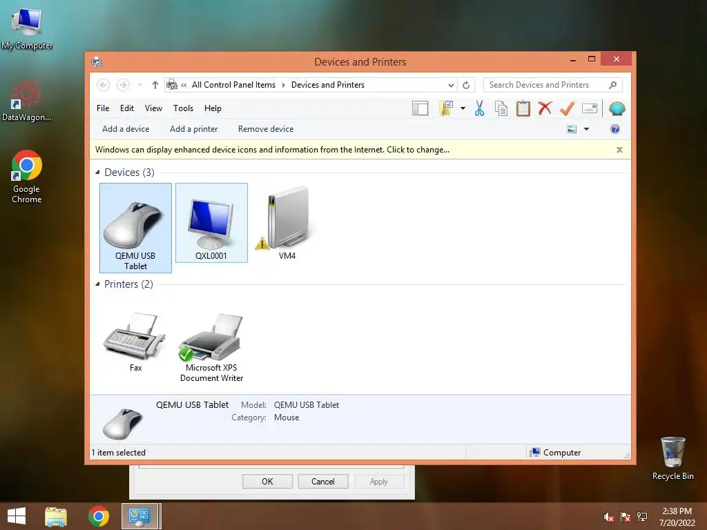Select the QEMU USB Tablet device

135,228
